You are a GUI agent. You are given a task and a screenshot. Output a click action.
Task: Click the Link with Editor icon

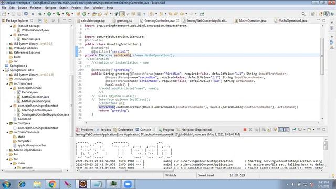pos(46,20)
